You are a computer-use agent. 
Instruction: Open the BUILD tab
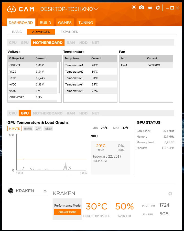pos(45,23)
